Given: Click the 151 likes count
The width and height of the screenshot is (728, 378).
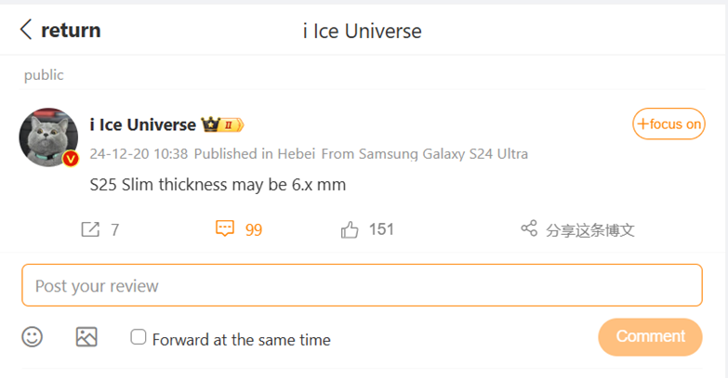Looking at the screenshot, I should coord(381,229).
